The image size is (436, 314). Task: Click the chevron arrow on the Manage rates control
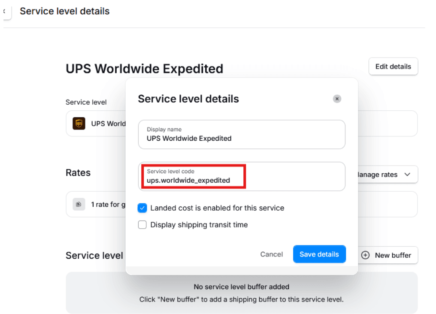coord(407,175)
